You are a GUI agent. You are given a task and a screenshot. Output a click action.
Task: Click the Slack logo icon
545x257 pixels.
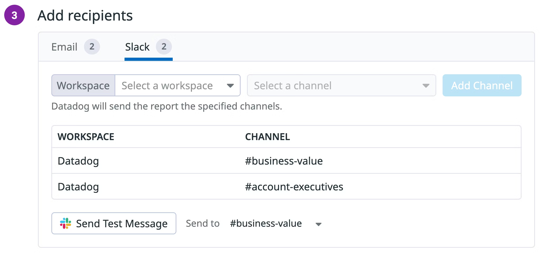pos(66,223)
